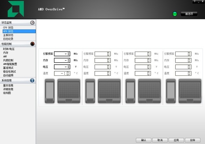Click fourth GPU narrow level gauge
This screenshot has width=205, height=144.
pos(171,91)
